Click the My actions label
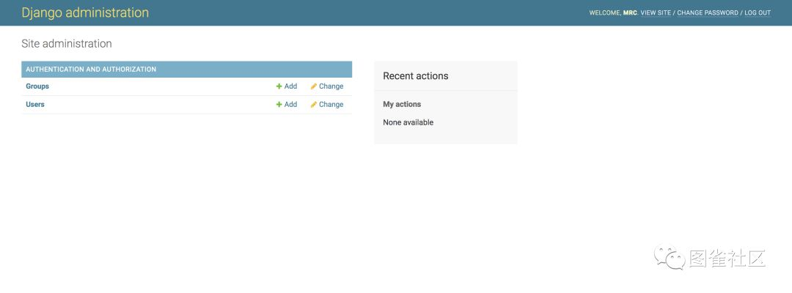The height and width of the screenshot is (293, 792). pos(402,105)
